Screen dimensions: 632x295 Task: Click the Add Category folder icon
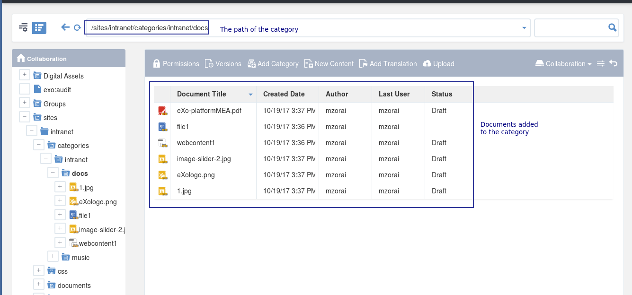coord(251,63)
